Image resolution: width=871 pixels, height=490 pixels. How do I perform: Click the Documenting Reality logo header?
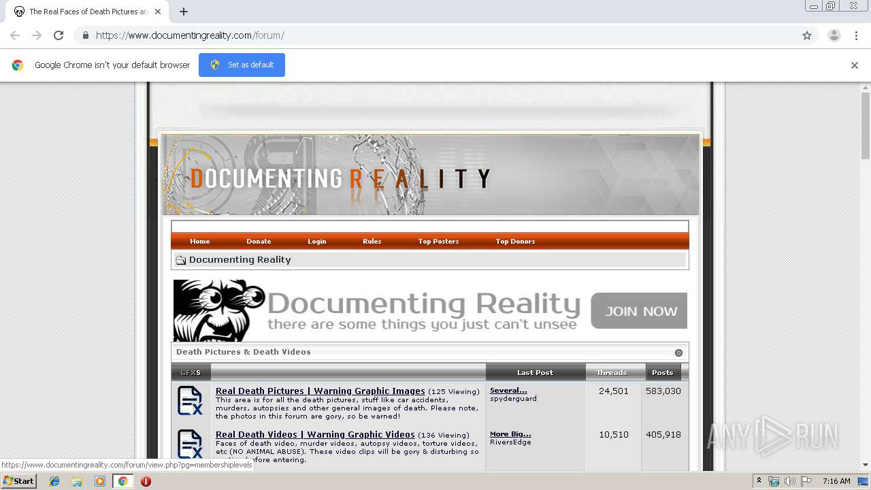(430, 175)
